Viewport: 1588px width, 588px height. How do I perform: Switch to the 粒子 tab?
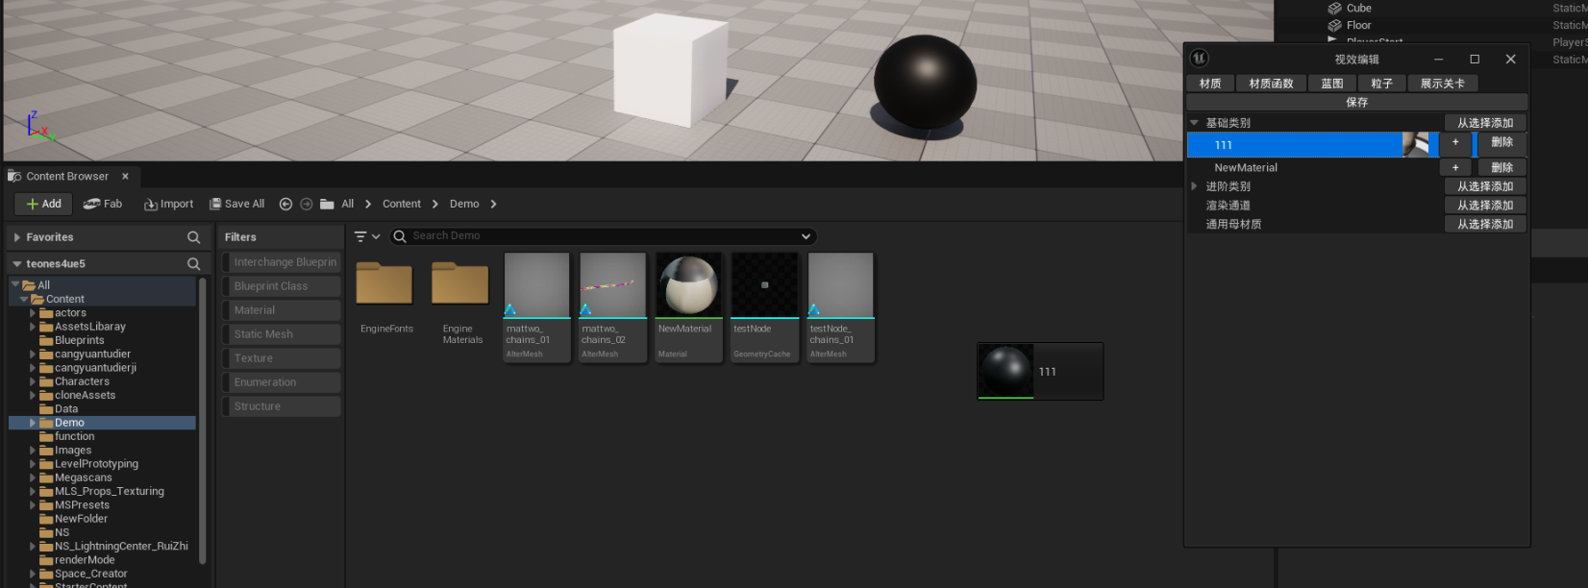pyautogui.click(x=1381, y=84)
